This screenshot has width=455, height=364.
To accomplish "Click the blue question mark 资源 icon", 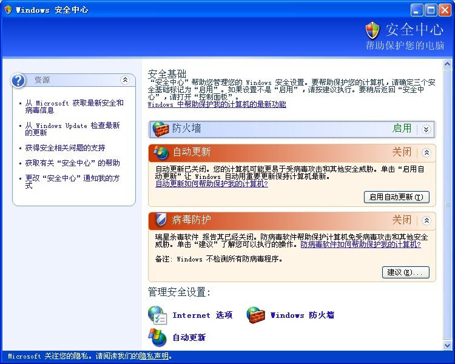I will (x=18, y=80).
